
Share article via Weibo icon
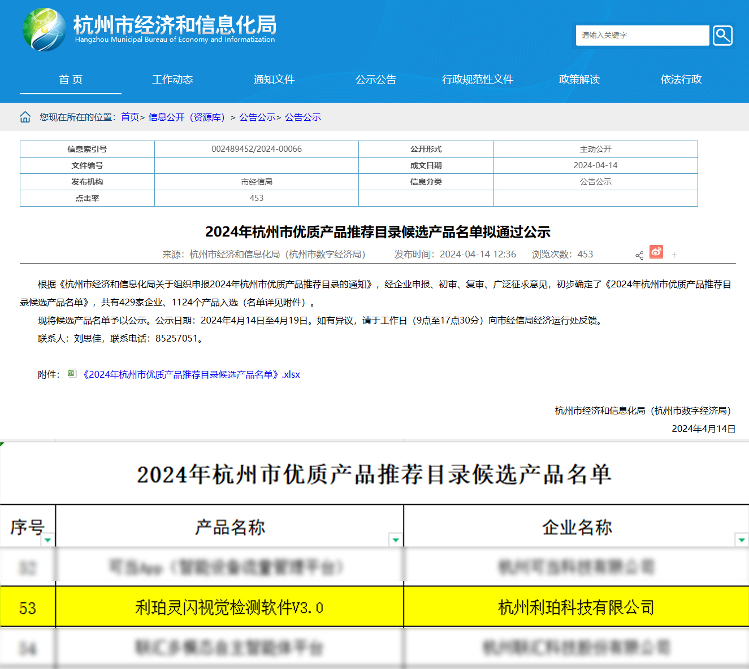click(x=656, y=252)
